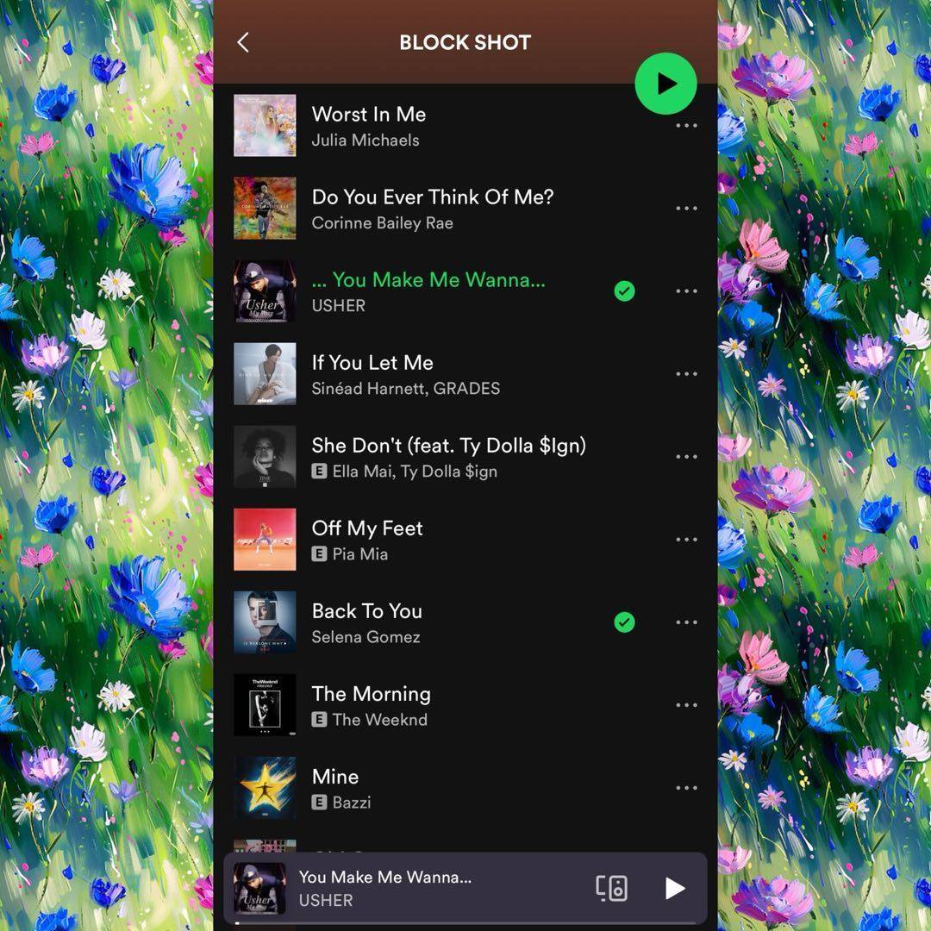Toggle the liked checkmark on the playlist row You Make Me Wanna...

click(x=625, y=291)
